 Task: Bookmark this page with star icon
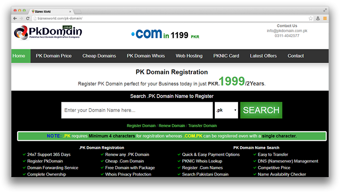311,18
